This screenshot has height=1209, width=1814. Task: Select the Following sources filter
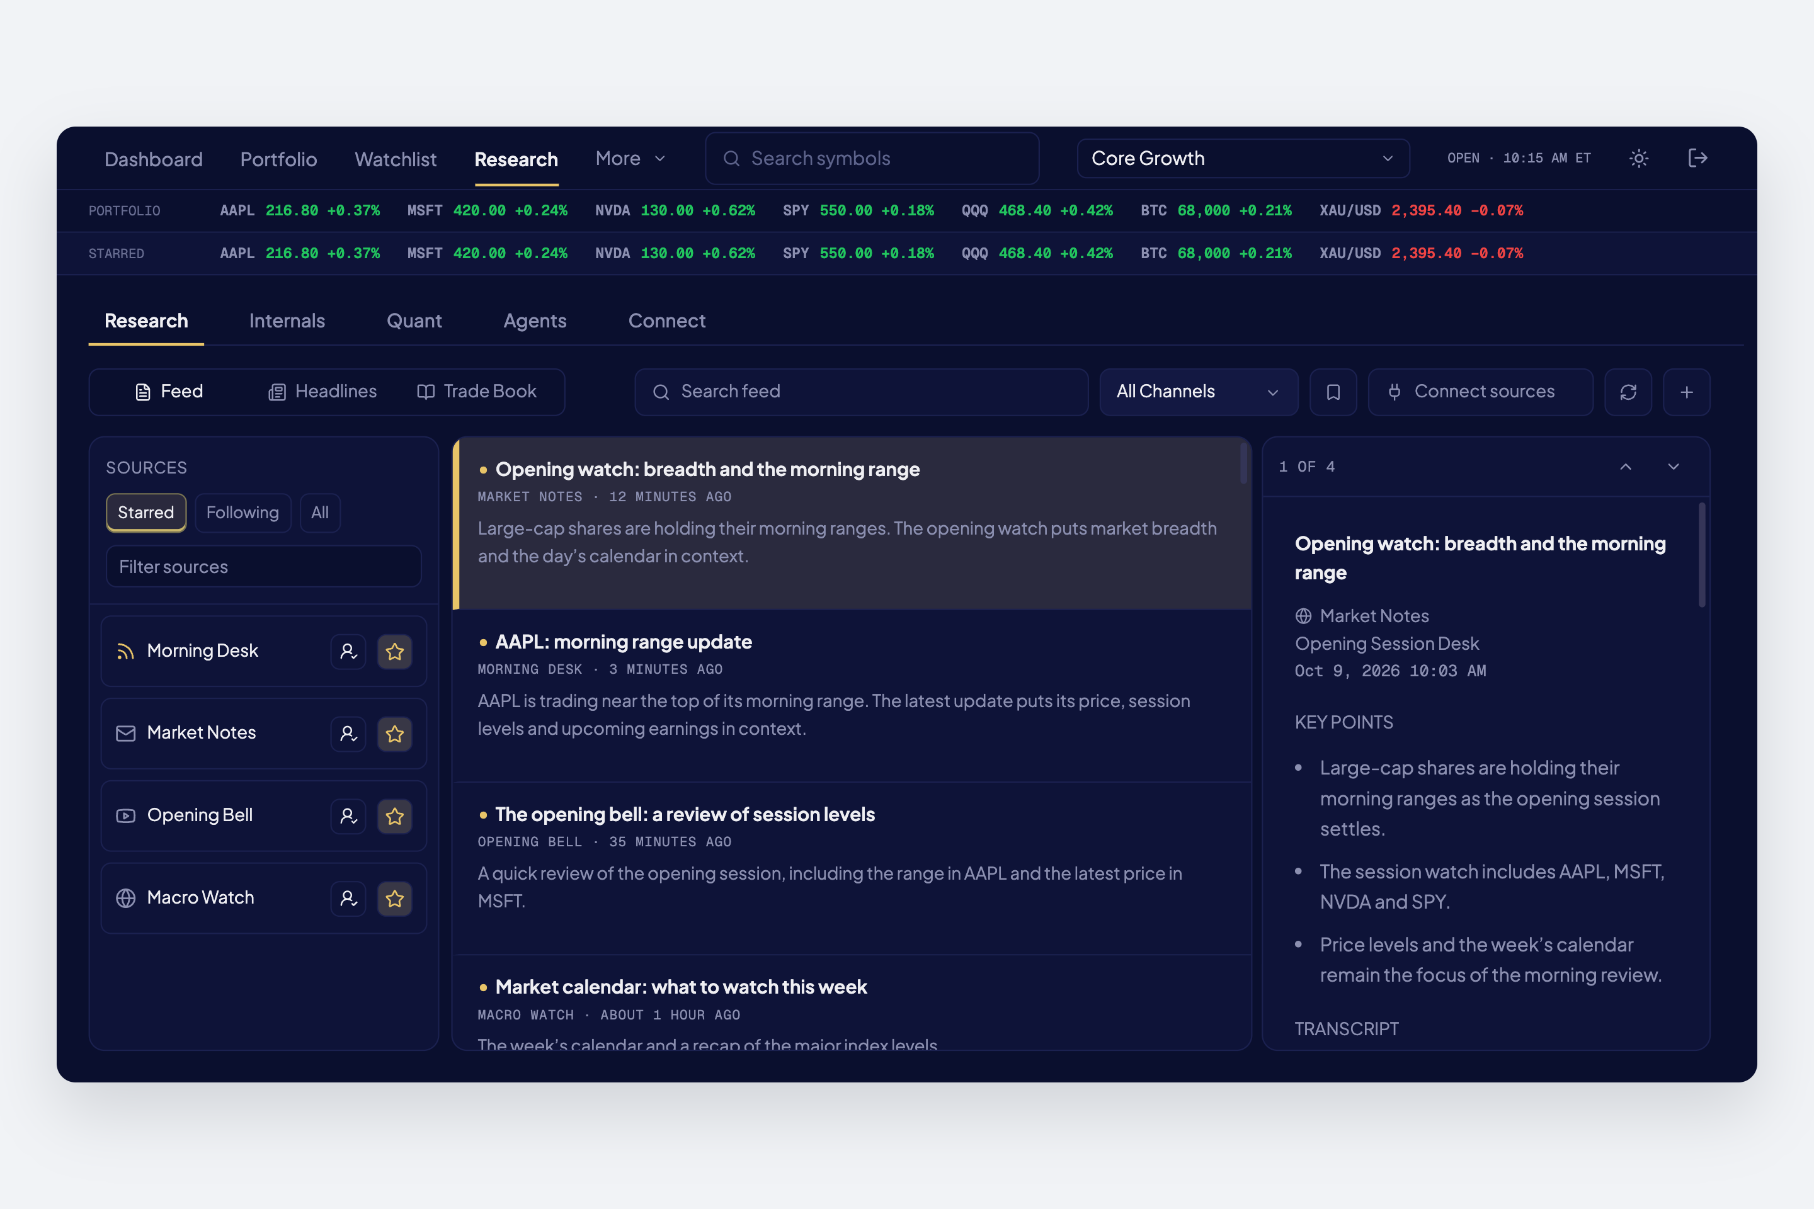pos(242,513)
